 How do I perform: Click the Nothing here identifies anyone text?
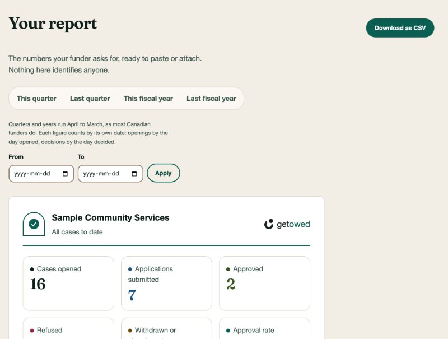pos(59,70)
